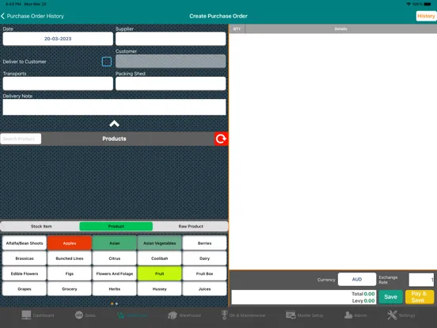
Task: Open the Packing Shed field
Action: coord(170,83)
